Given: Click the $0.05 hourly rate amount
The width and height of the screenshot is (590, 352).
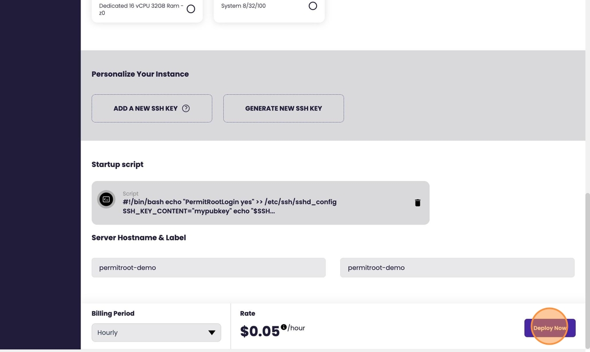Looking at the screenshot, I should pos(260,331).
